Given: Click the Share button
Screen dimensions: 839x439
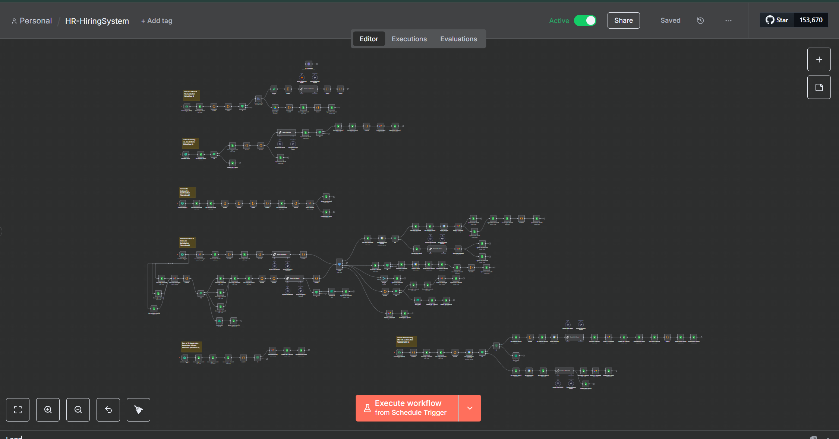Looking at the screenshot, I should coord(623,20).
